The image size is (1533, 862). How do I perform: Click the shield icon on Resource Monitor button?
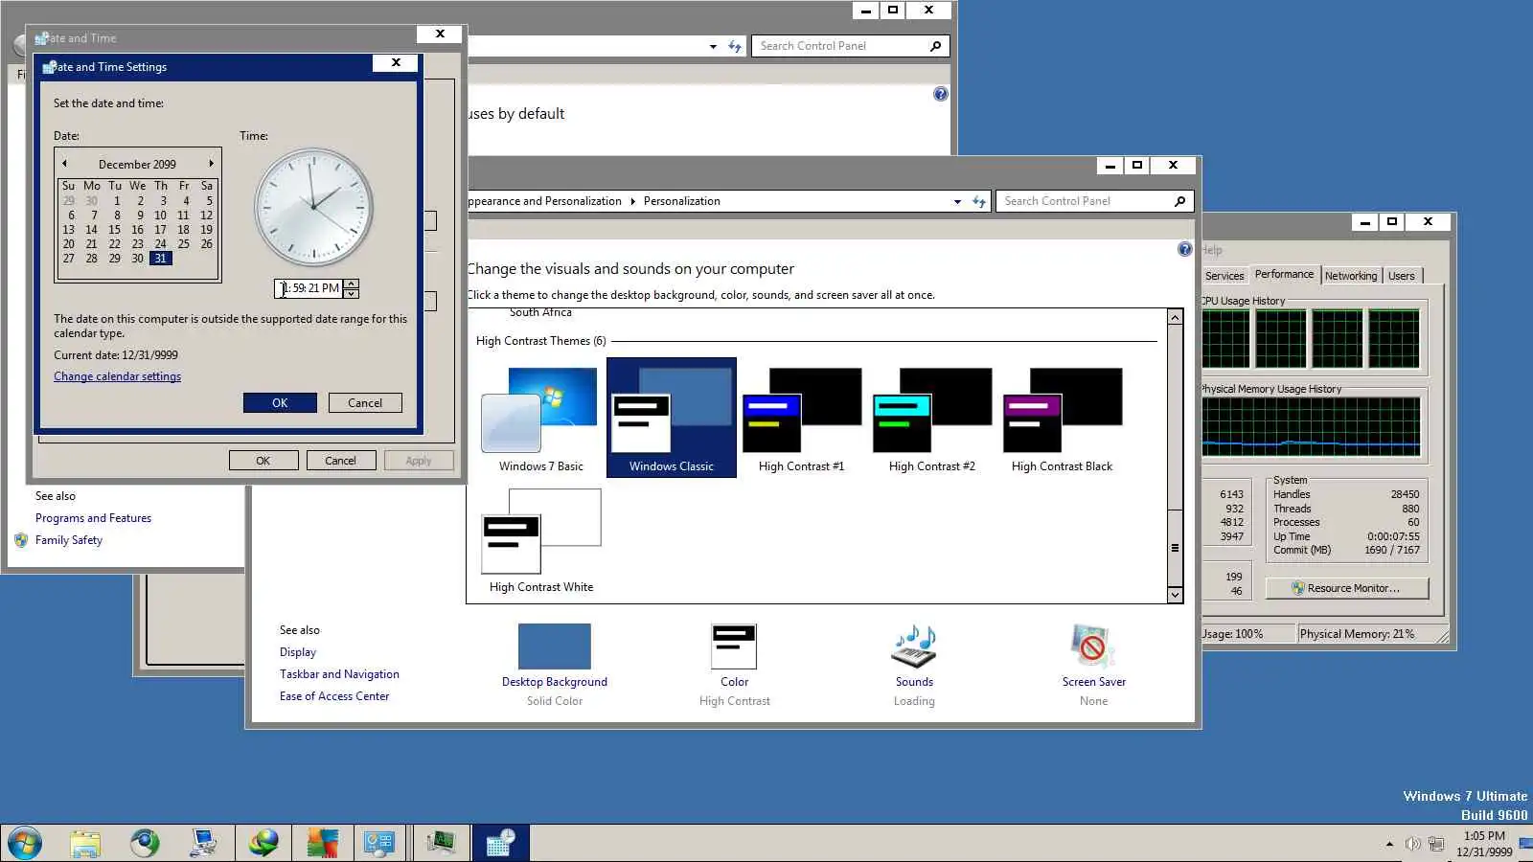[1298, 588]
